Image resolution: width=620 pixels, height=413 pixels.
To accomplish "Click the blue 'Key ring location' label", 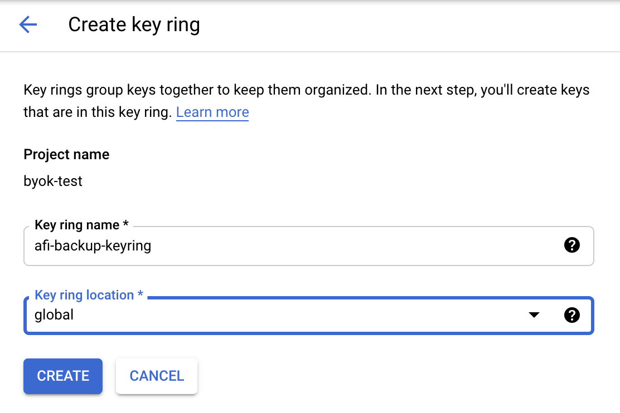I will point(84,295).
